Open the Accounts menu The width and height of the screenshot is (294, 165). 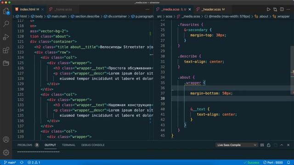pyautogui.click(x=6, y=139)
